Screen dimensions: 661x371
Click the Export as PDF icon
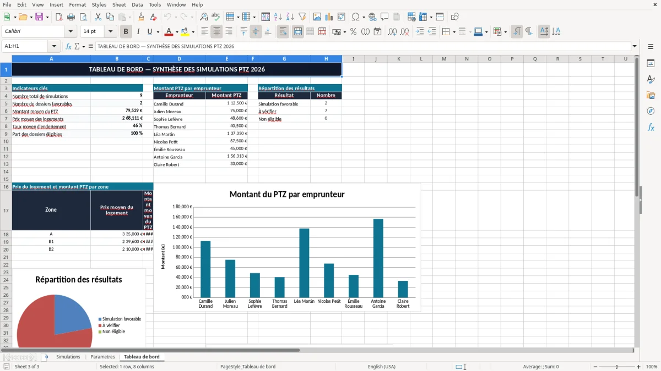(x=58, y=17)
